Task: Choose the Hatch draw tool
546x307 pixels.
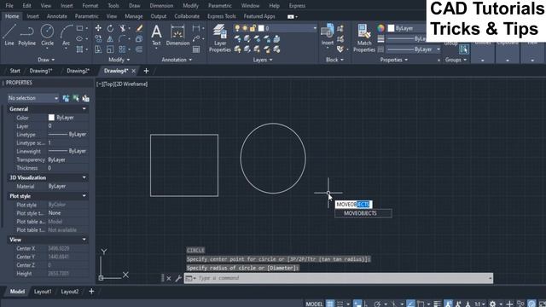Action: click(79, 49)
